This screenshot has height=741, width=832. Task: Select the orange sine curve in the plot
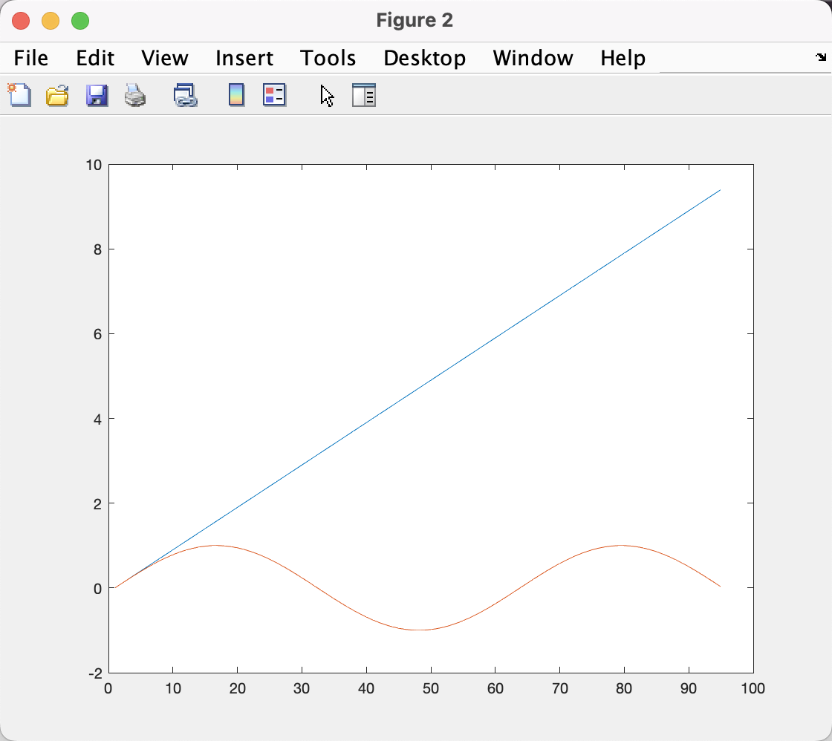(x=419, y=630)
